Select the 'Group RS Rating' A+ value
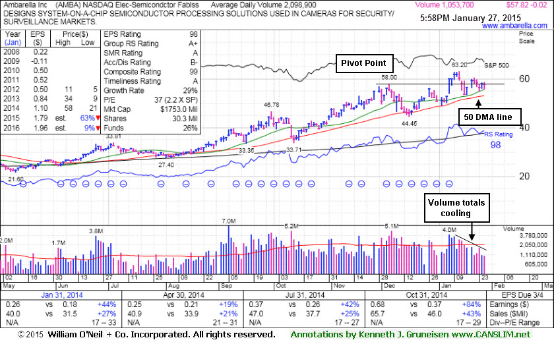 193,43
